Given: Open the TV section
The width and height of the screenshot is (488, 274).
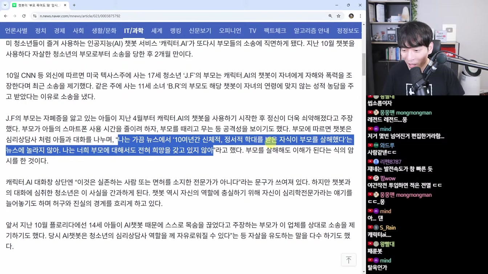Looking at the screenshot, I should click(253, 31).
